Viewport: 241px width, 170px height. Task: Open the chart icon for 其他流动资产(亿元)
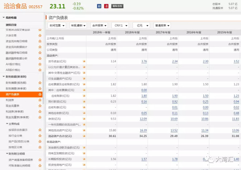tap(84, 130)
